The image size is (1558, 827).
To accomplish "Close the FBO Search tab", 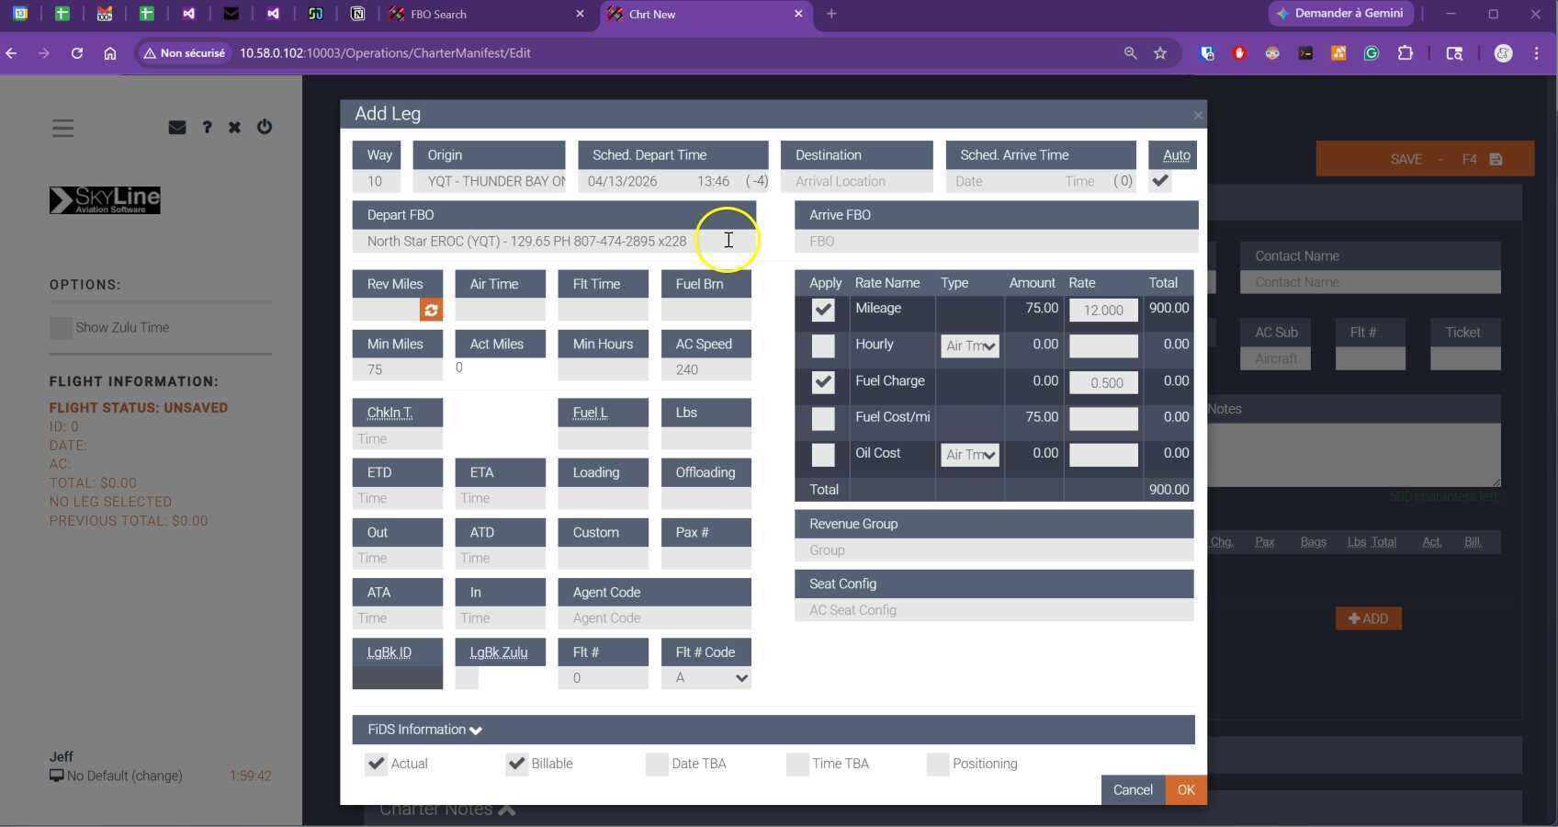I will (x=580, y=14).
